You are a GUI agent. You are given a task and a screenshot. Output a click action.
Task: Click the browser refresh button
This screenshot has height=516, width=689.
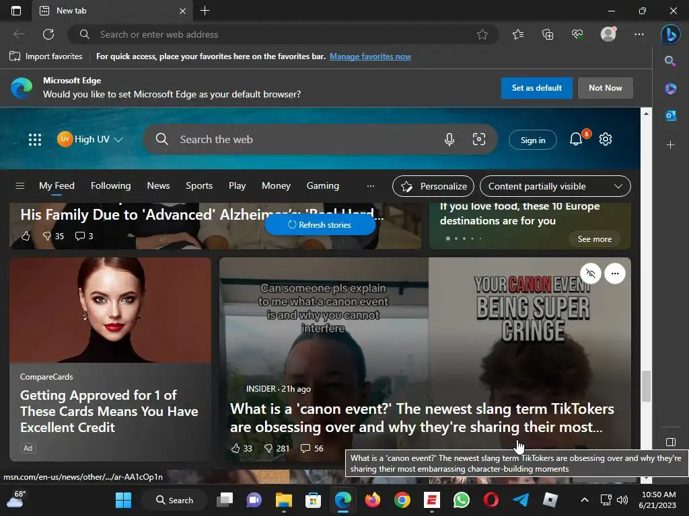point(48,34)
